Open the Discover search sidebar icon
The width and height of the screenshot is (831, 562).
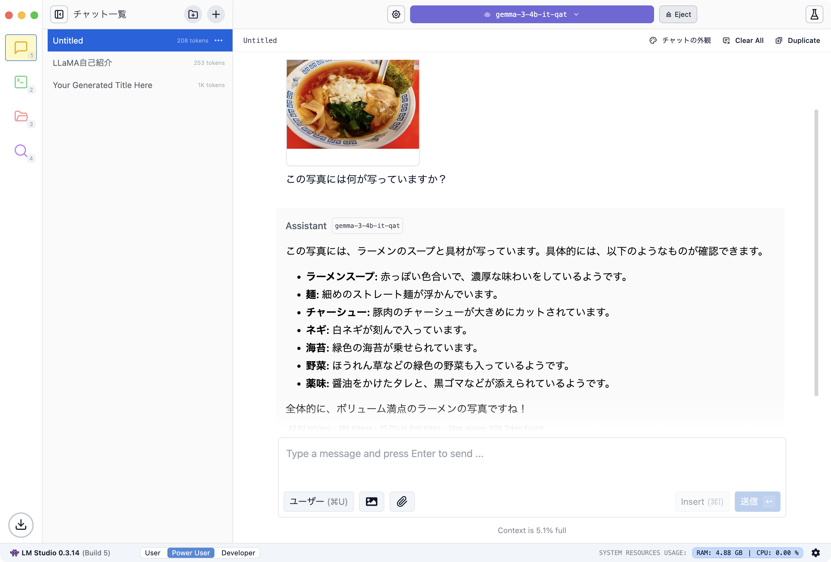pos(21,151)
